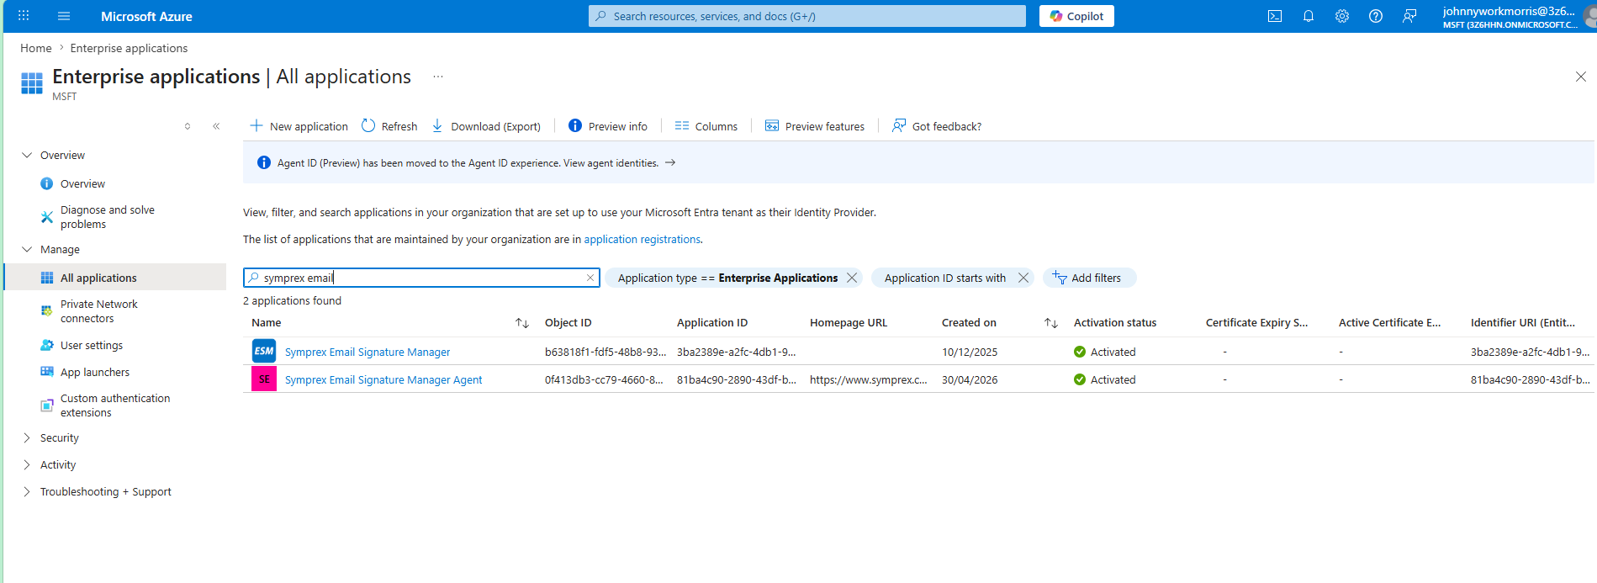Screen dimensions: 1597x583
Task: Click Add filters
Action: tap(1089, 278)
